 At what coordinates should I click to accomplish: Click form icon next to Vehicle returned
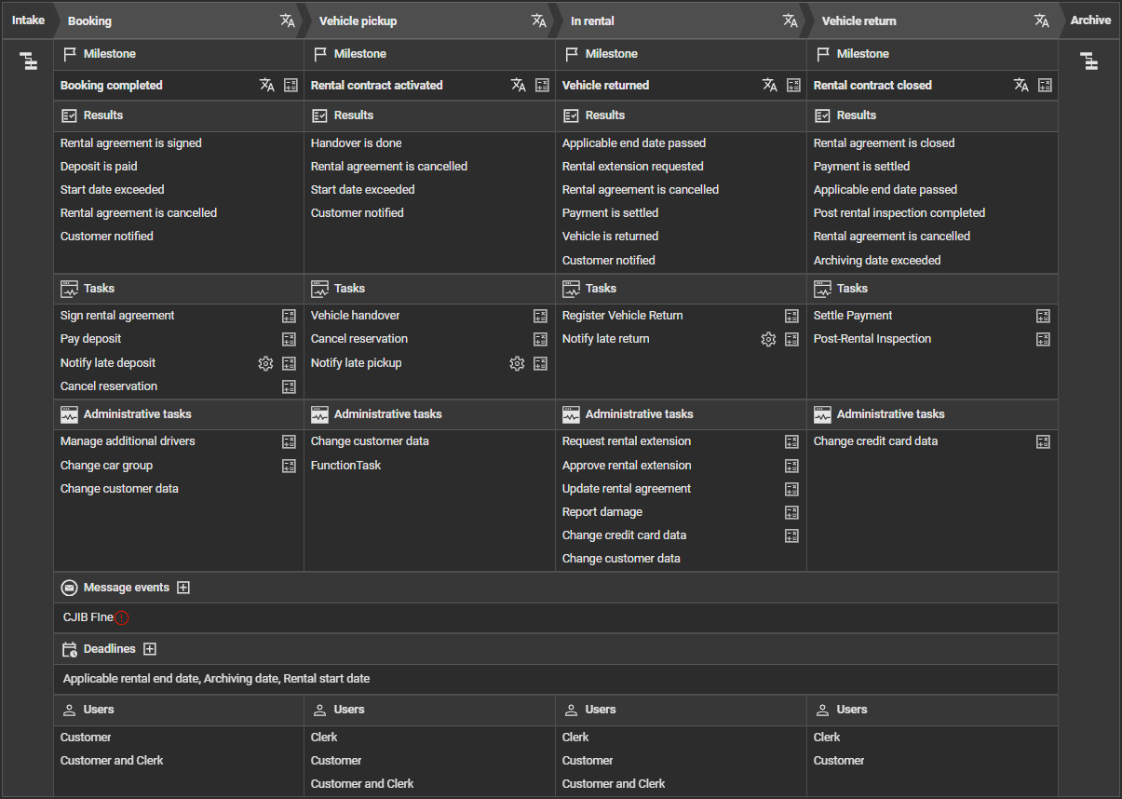click(x=793, y=85)
